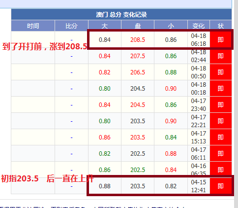This screenshot has width=238, height=208.
Task: Select the 208.5 line value
Action: [x=138, y=40]
